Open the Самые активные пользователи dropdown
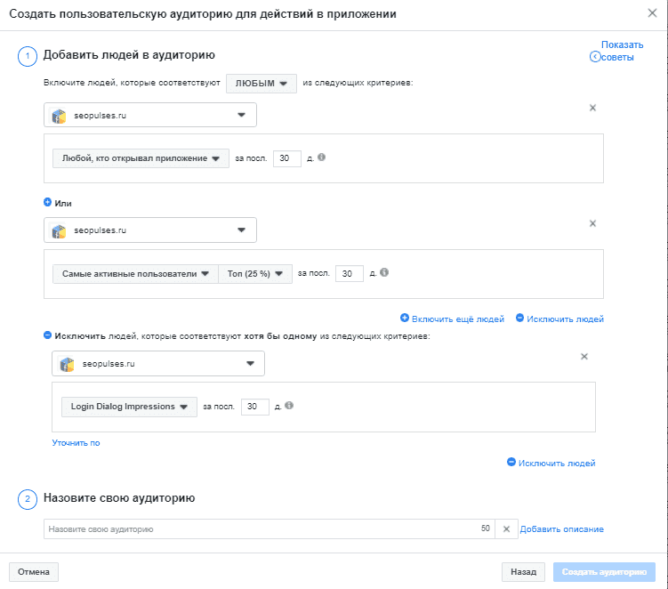This screenshot has width=668, height=589. (135, 274)
